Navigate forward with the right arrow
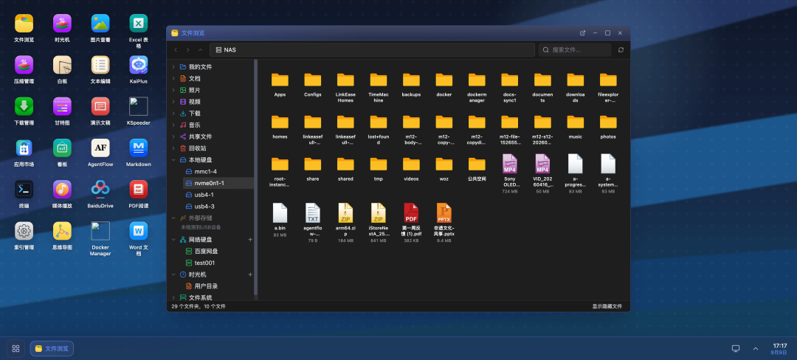797x360 pixels. pyautogui.click(x=188, y=49)
